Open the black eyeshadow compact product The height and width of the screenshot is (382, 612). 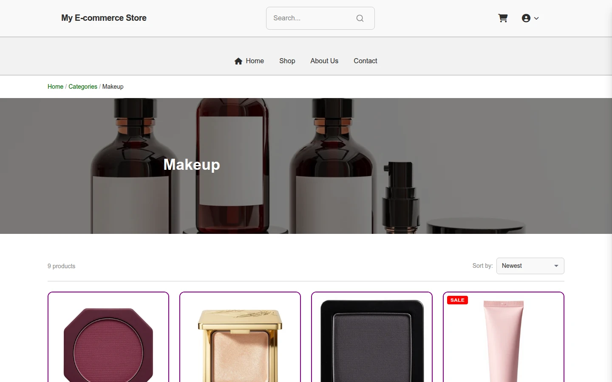pos(372,337)
